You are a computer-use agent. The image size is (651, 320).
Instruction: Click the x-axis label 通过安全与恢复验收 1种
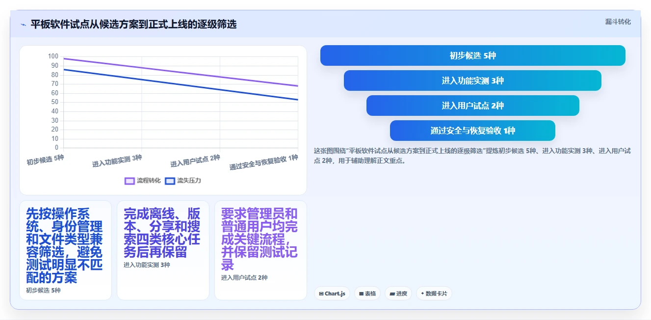pos(263,162)
